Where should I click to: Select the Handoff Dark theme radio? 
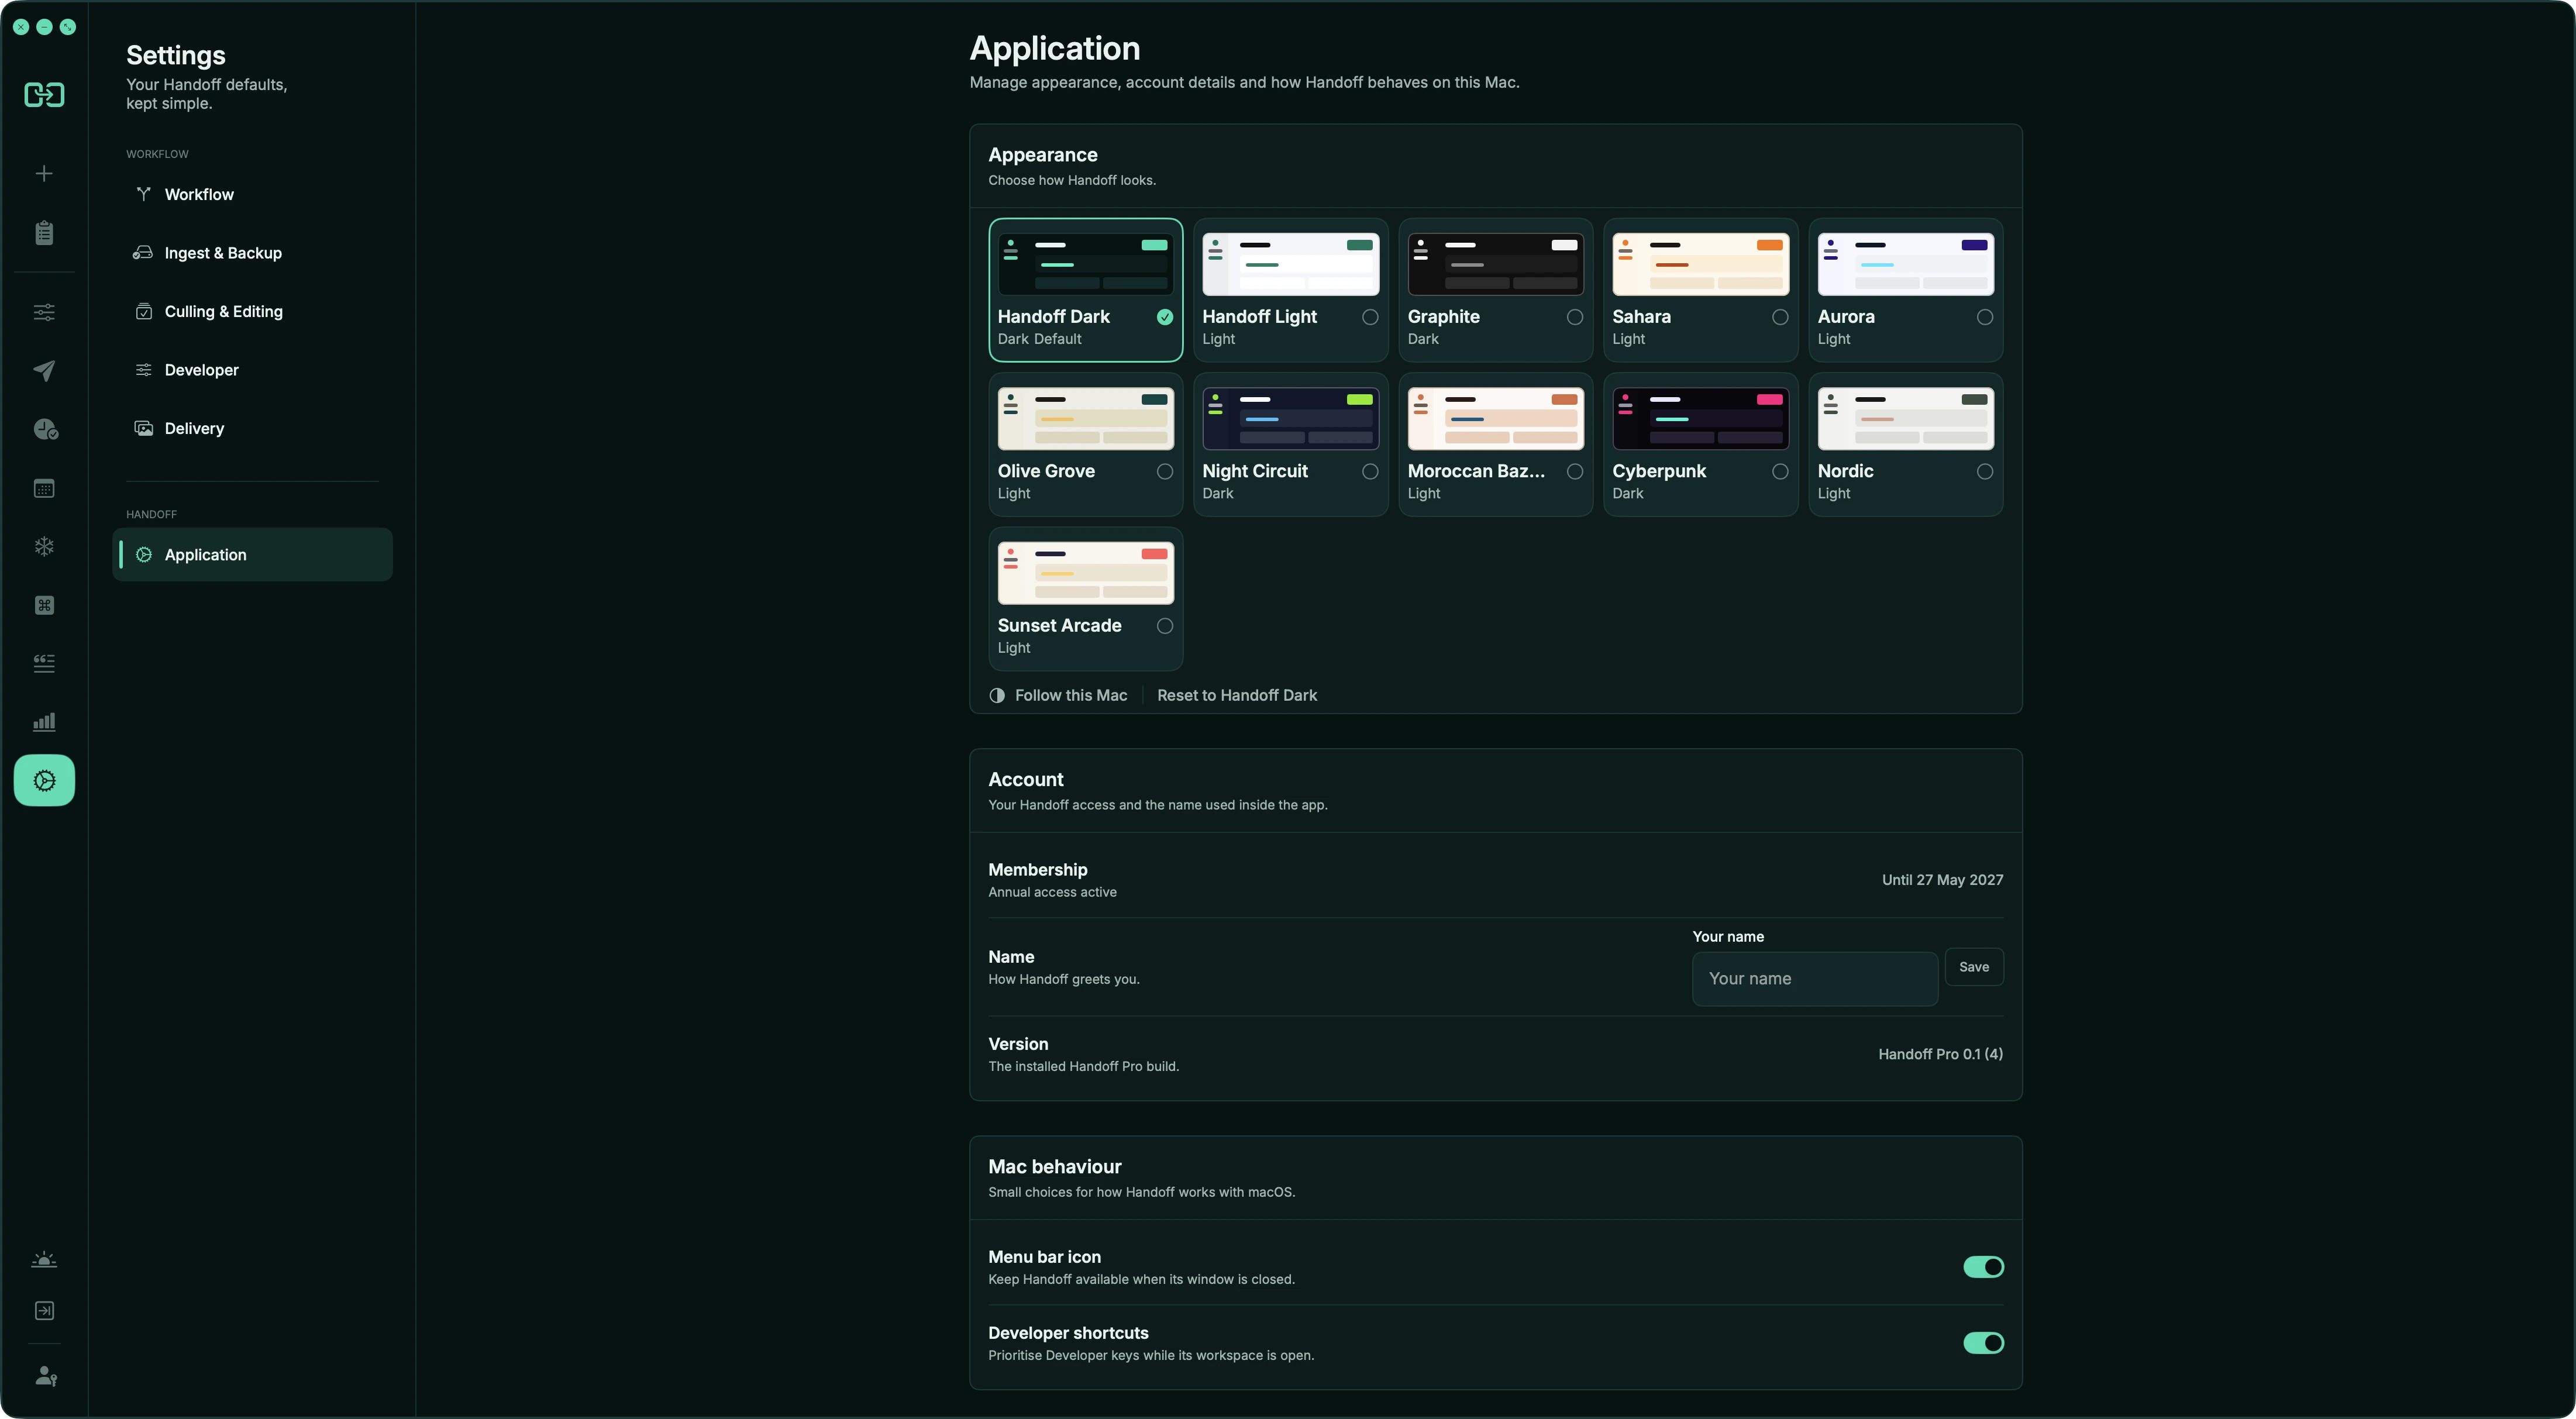[1165, 317]
